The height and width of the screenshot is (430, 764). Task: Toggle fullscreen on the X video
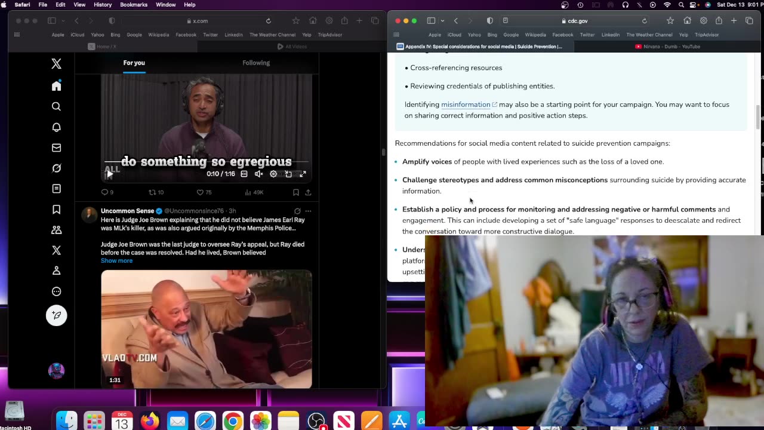[x=303, y=174]
